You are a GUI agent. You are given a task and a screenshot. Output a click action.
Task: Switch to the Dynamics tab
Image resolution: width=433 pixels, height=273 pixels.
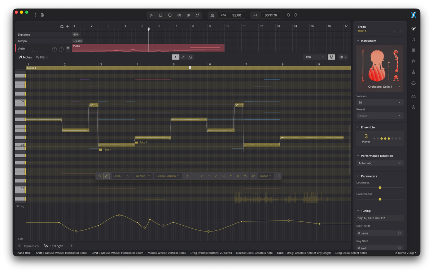pos(28,246)
